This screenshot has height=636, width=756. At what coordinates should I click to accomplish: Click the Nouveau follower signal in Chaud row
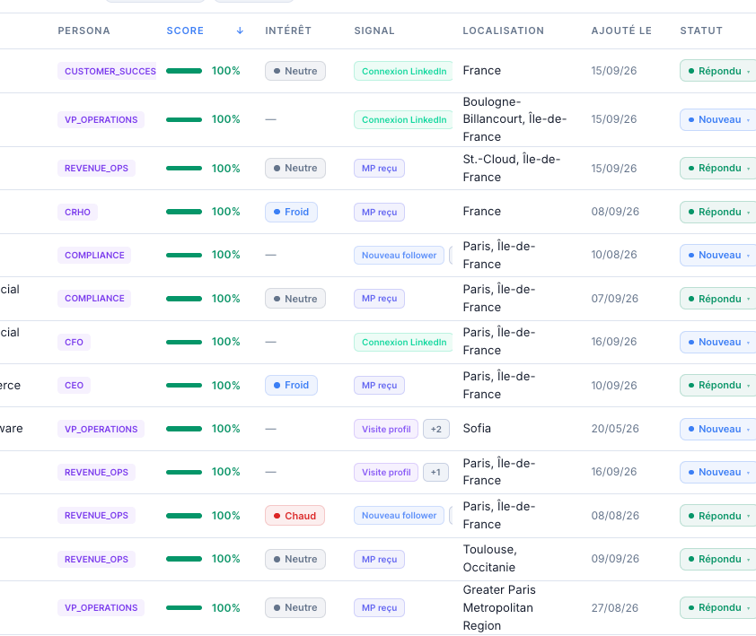point(400,516)
